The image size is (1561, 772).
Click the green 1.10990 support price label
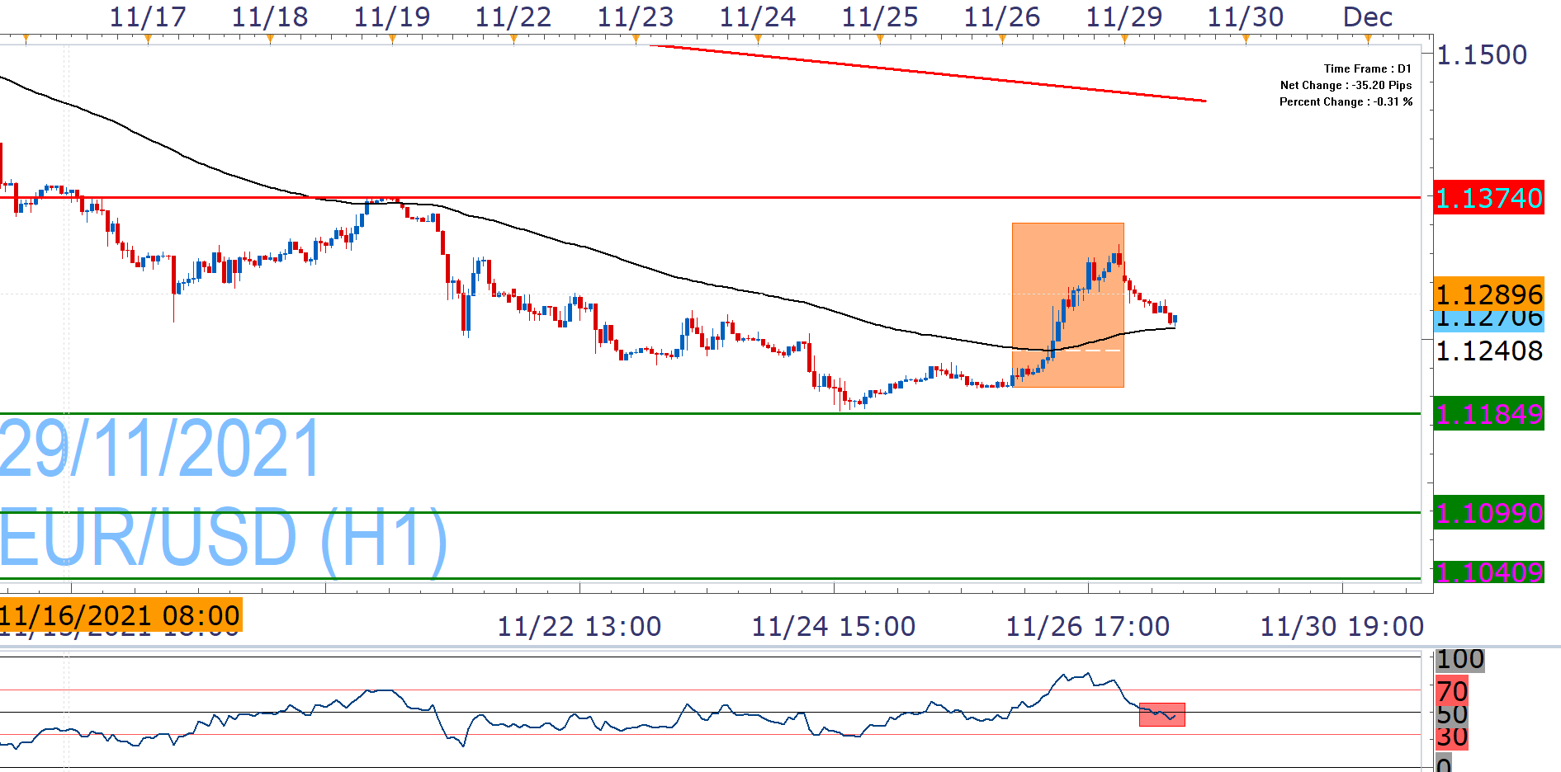1488,513
